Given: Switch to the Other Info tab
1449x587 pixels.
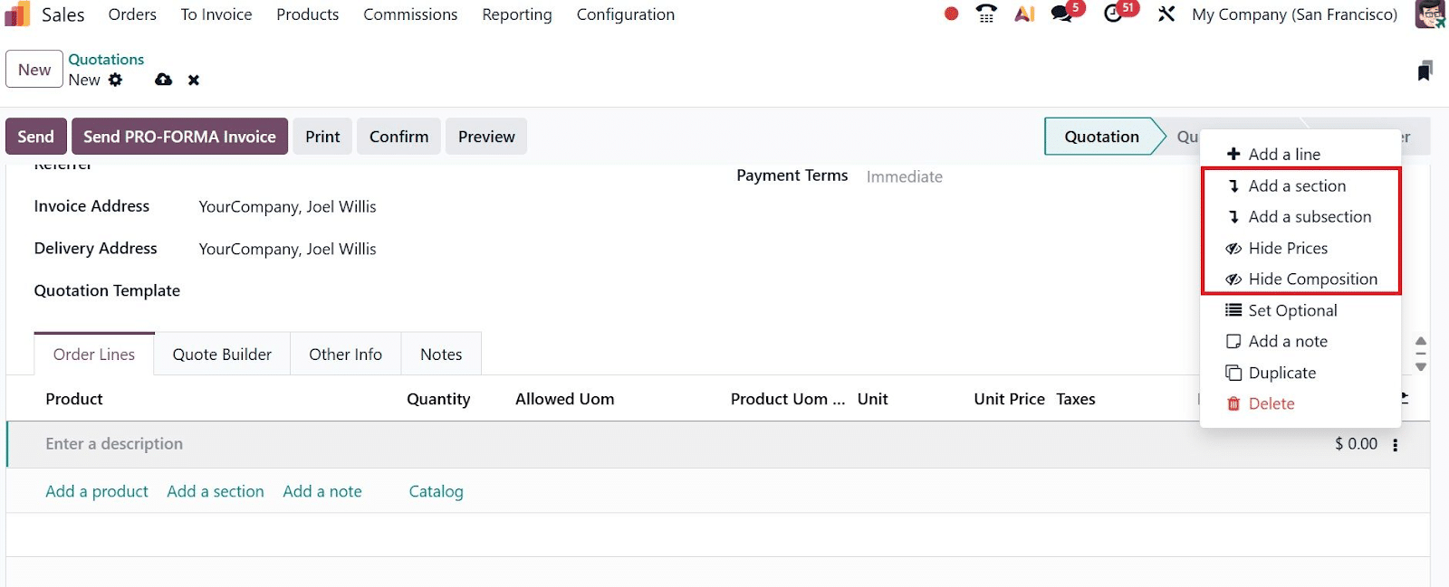Looking at the screenshot, I should [345, 355].
